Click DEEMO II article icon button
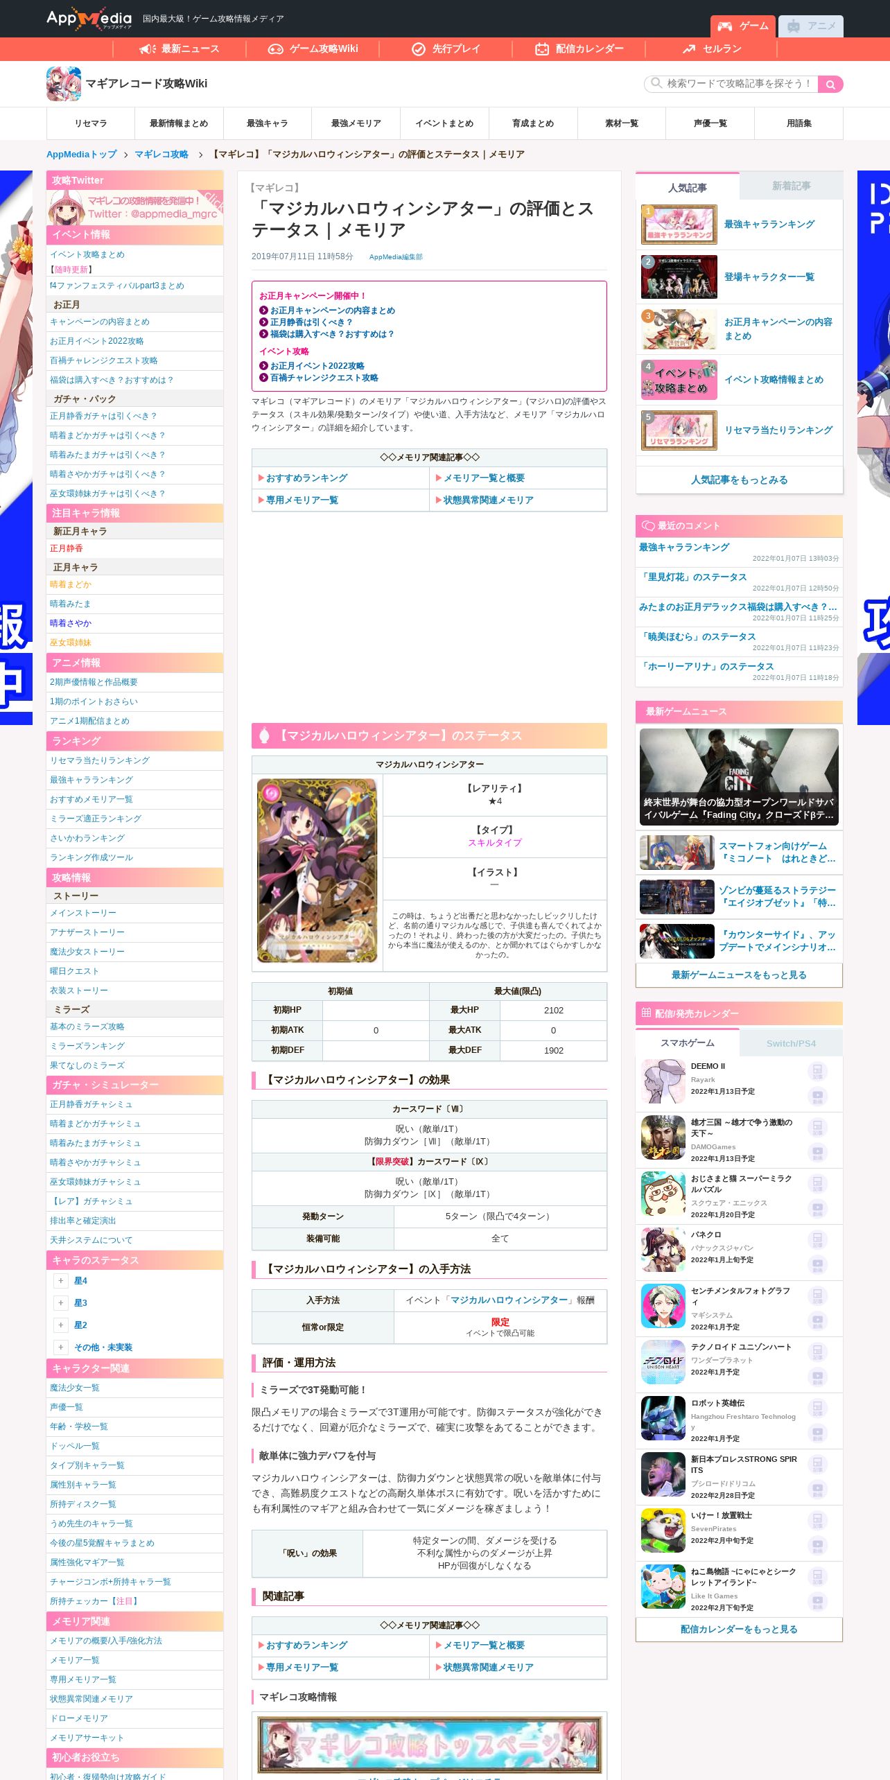This screenshot has height=1780, width=890. [817, 1072]
